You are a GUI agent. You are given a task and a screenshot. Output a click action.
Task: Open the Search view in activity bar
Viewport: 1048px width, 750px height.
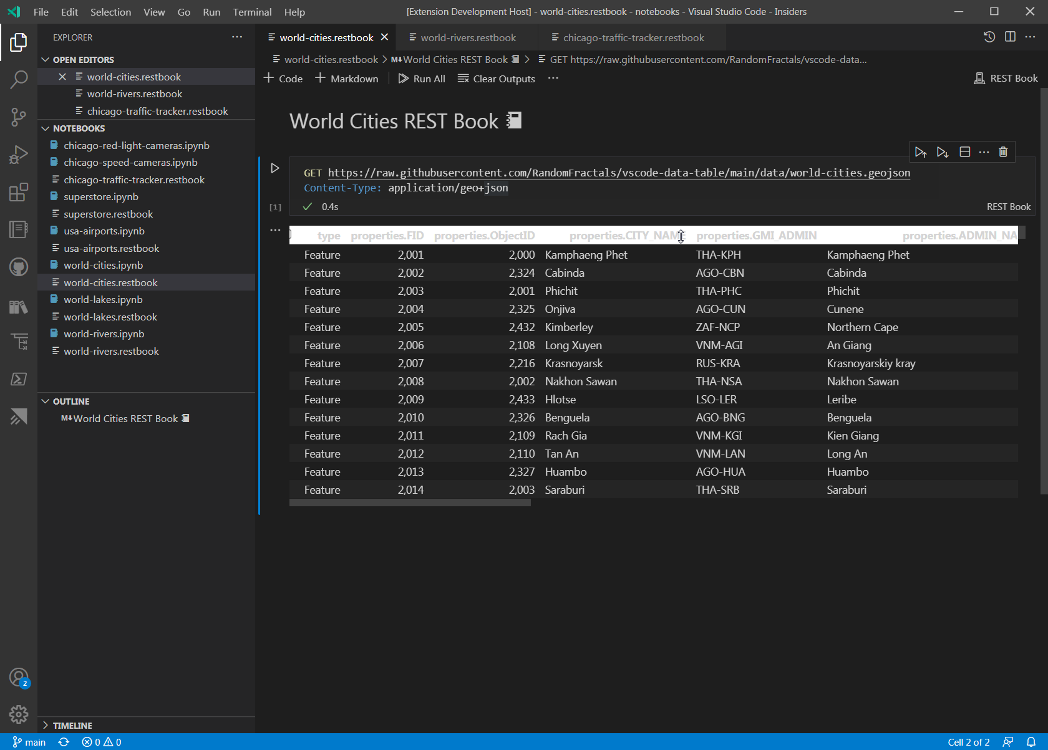point(19,79)
